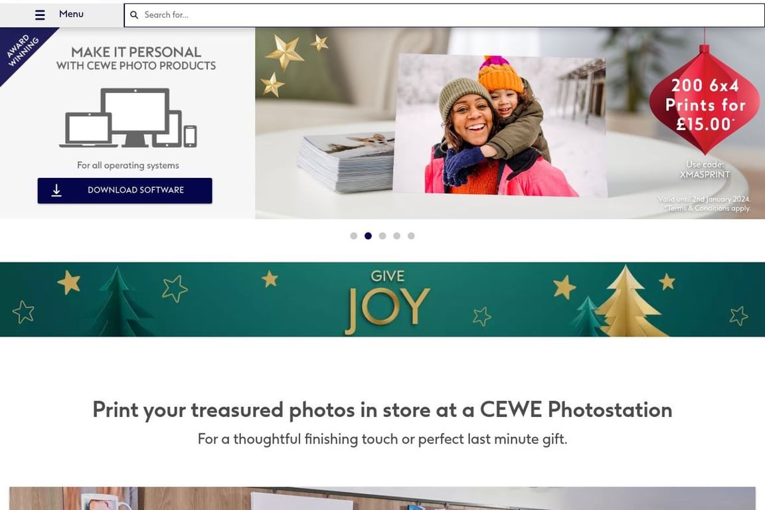Image resolution: width=765 pixels, height=510 pixels.
Task: Click the mother and child photo print
Action: tap(500, 126)
